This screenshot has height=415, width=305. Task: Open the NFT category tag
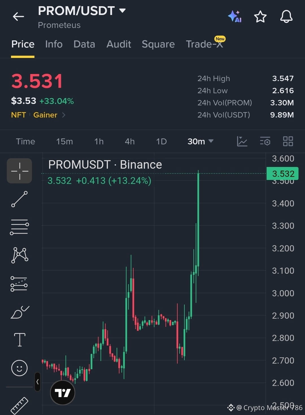click(x=18, y=115)
